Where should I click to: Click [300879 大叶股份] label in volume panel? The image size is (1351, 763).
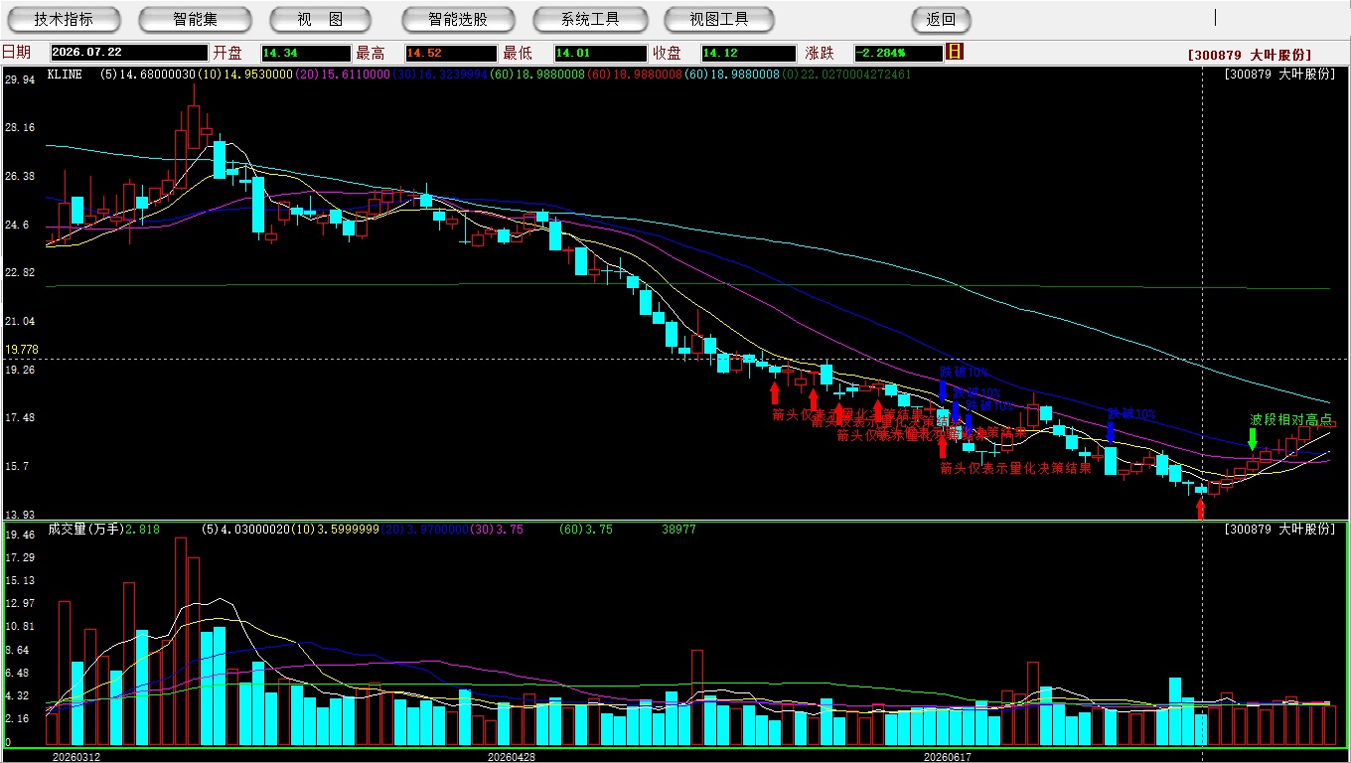point(1279,530)
